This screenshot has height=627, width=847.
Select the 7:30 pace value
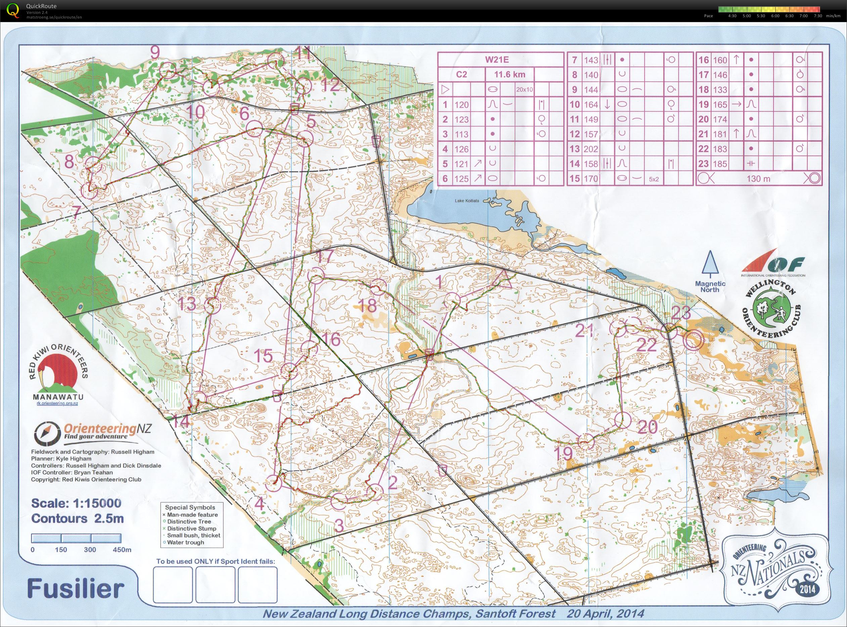[x=818, y=16]
